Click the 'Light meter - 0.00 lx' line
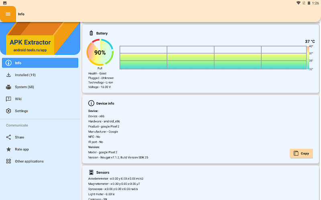 [x=102, y=194]
